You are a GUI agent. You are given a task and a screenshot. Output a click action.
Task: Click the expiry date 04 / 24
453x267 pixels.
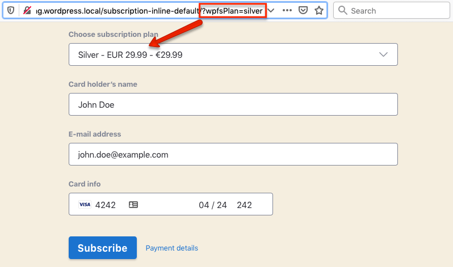tap(212, 205)
